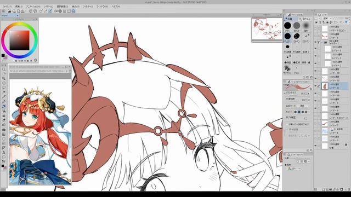The image size is (351, 197).
Task: Select the Move layer tool
Action: (4, 83)
